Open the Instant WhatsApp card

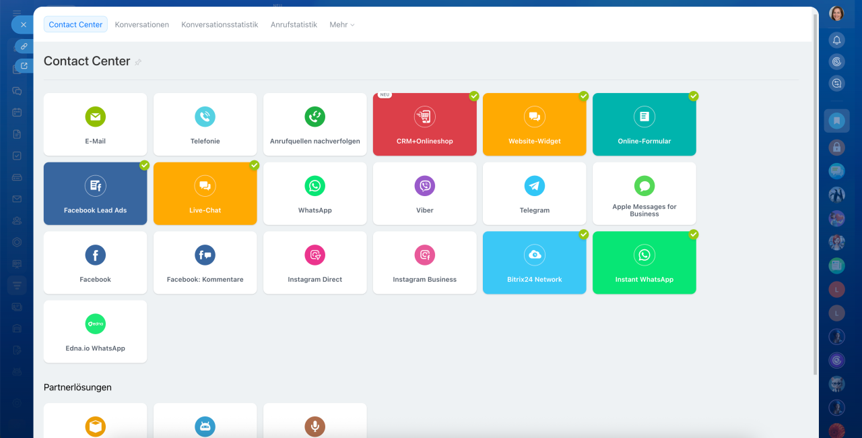[644, 263]
